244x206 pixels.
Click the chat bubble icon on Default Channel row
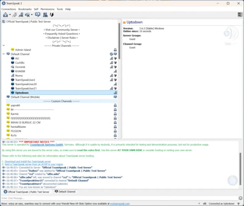click(115, 54)
